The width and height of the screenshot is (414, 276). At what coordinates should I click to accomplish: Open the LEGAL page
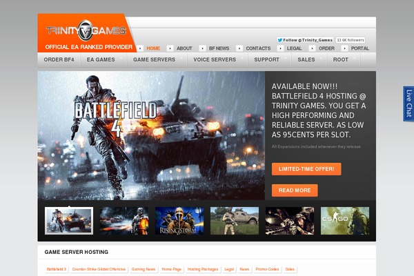click(294, 48)
